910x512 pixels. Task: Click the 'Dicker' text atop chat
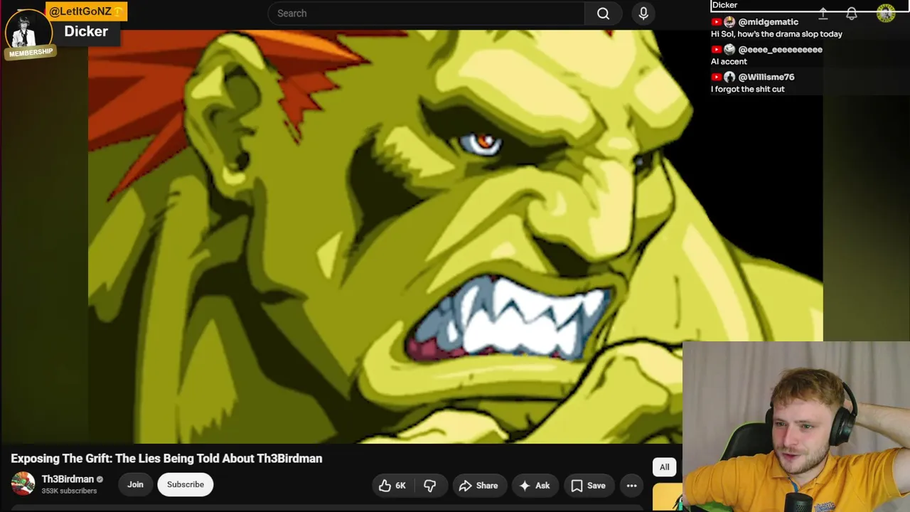(724, 5)
